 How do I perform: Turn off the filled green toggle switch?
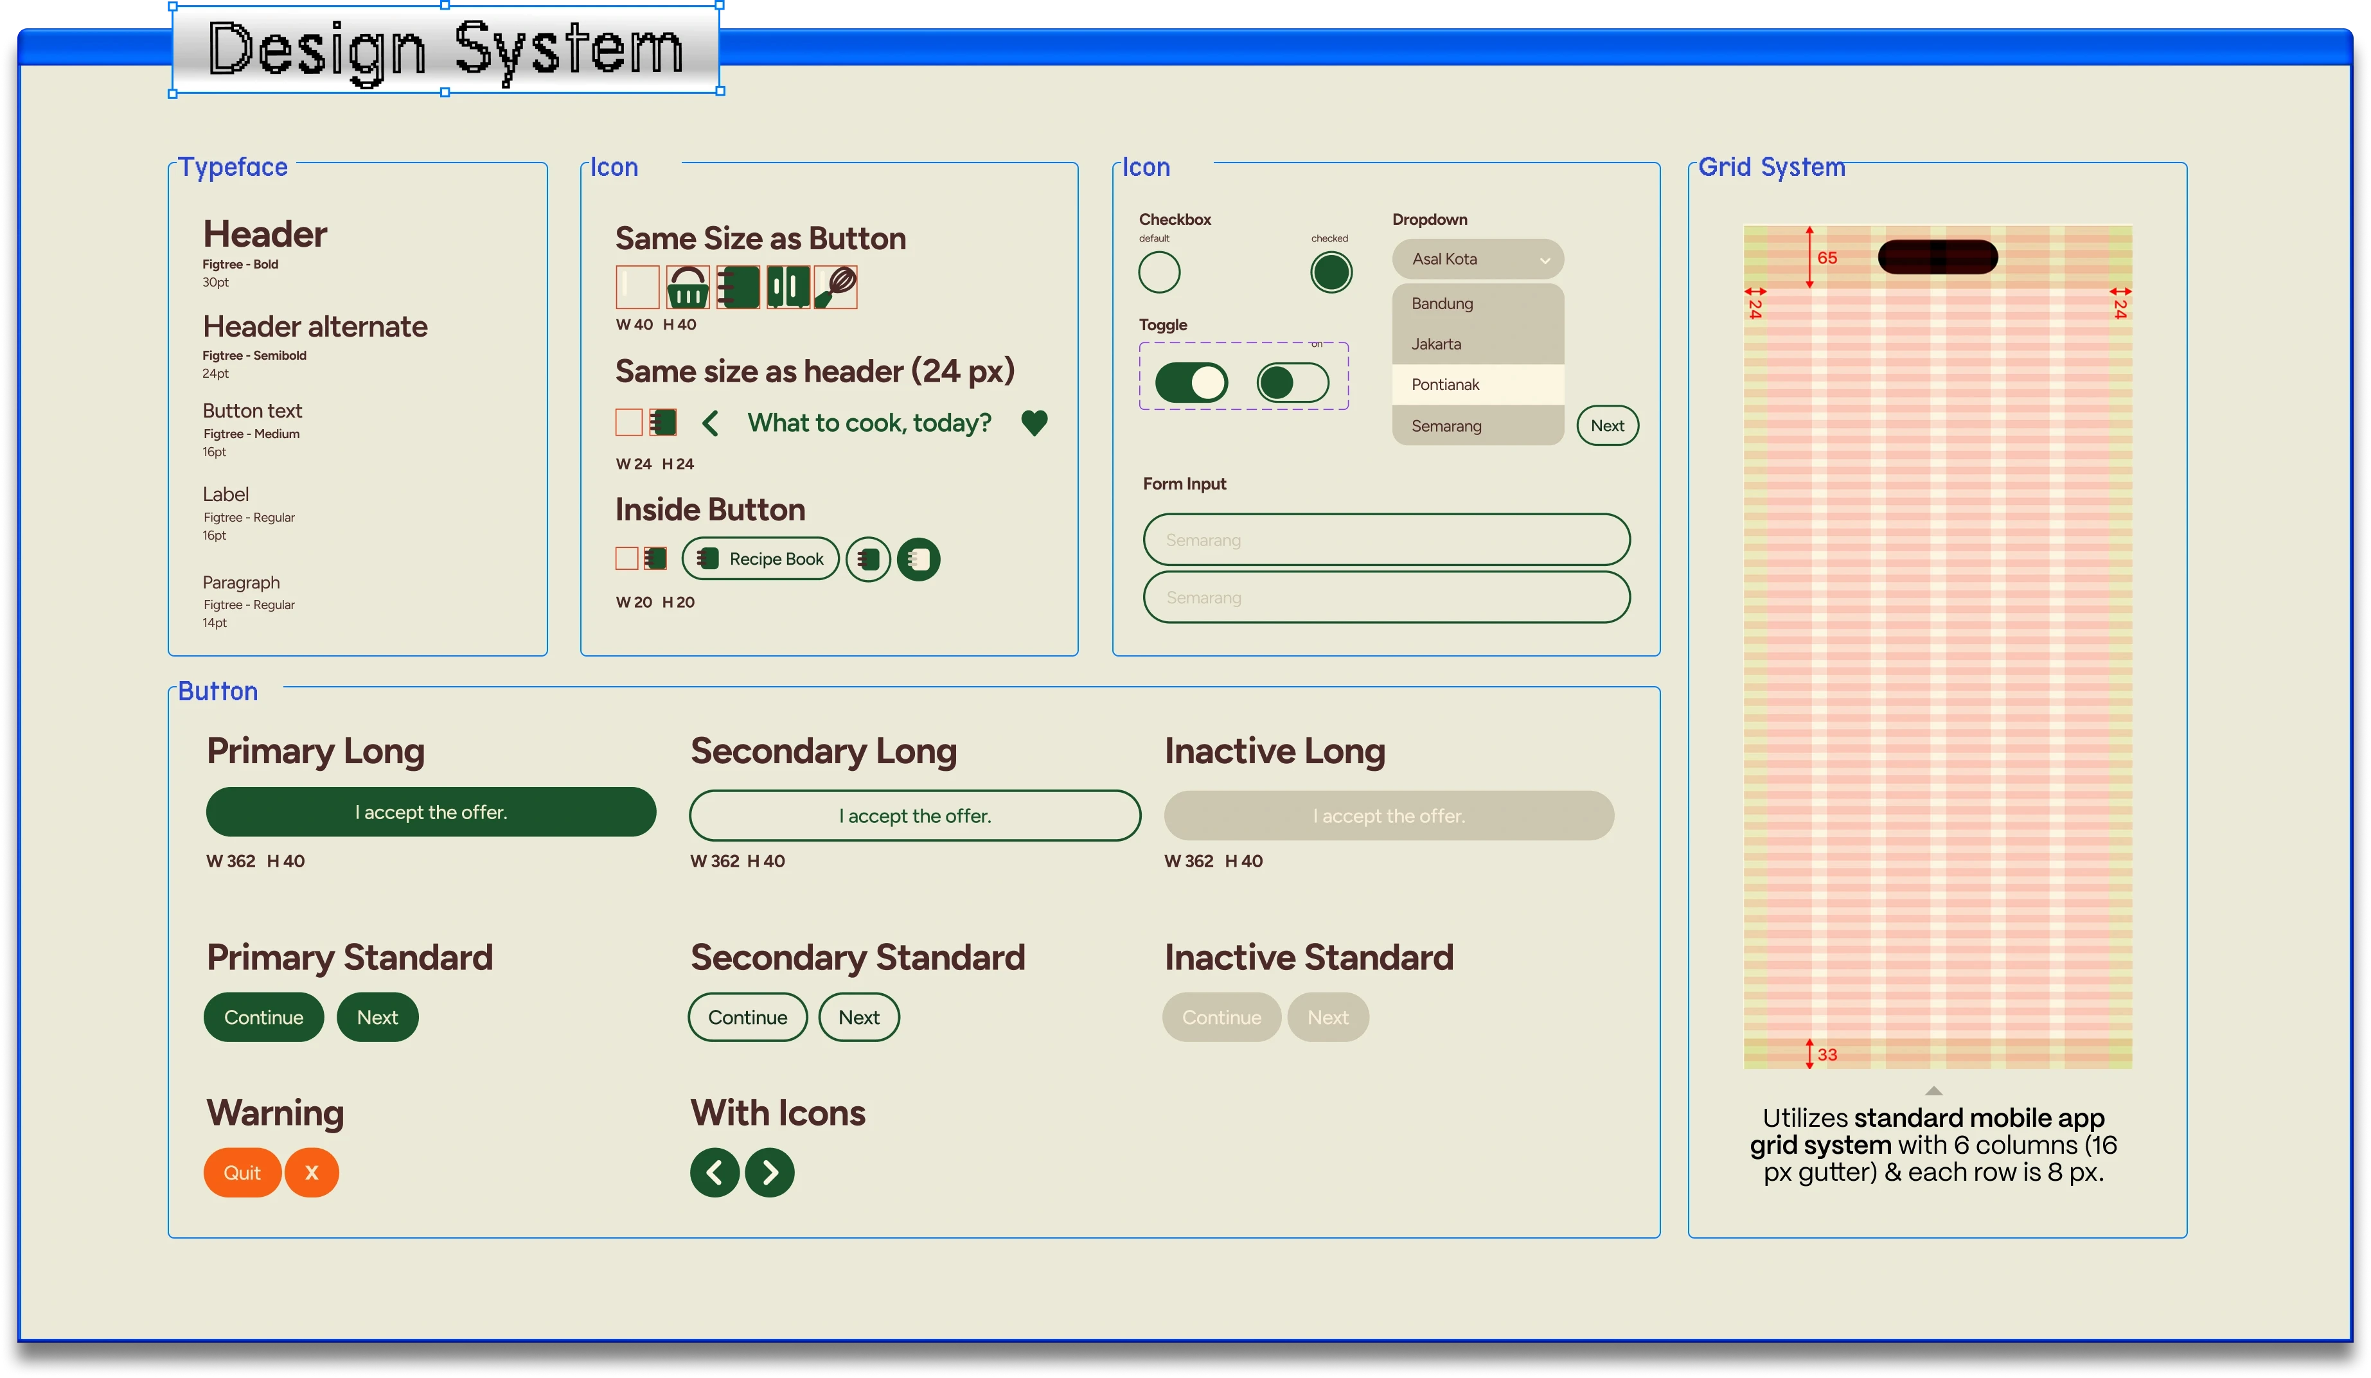tap(1191, 383)
